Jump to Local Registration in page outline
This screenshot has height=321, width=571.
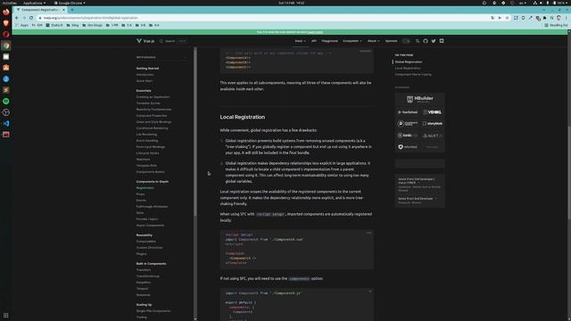408,68
